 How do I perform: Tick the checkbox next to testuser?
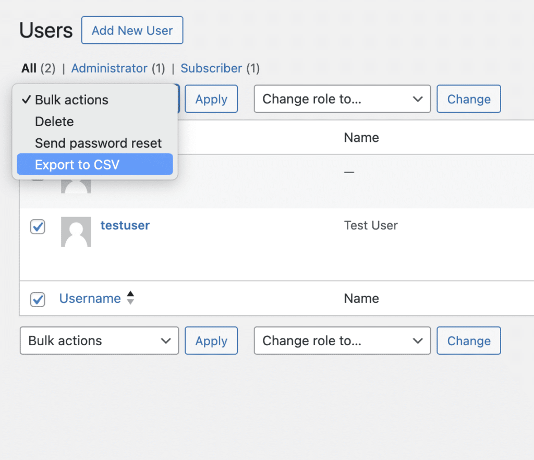38,227
